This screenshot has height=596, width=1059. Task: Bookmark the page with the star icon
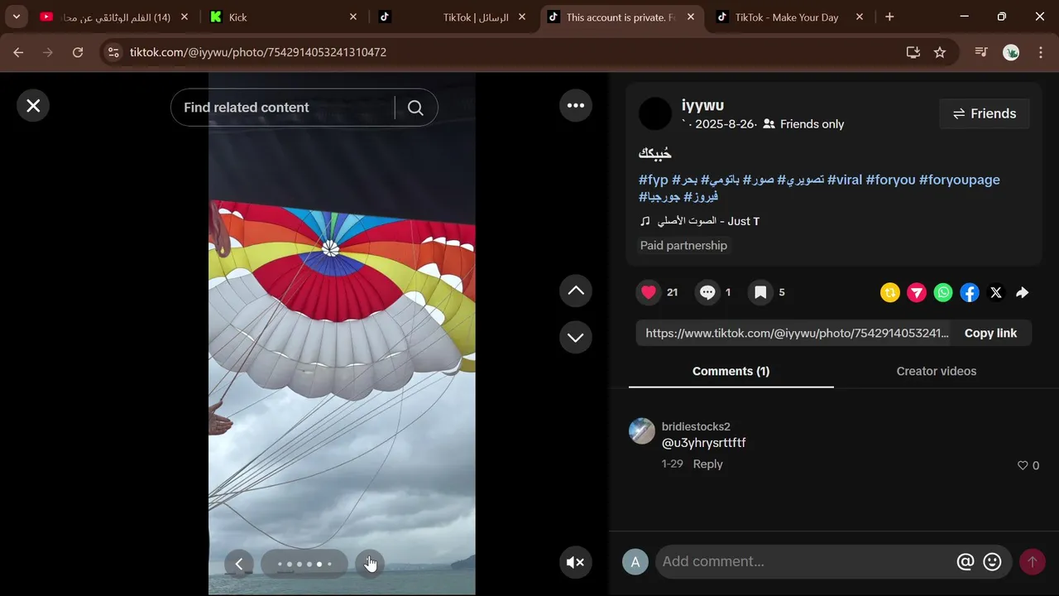point(940,52)
